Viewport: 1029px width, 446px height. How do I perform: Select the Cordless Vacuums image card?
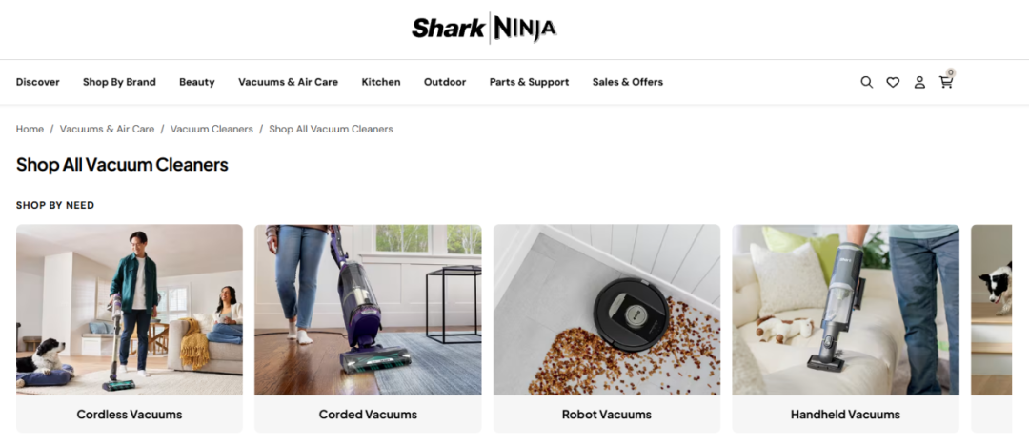point(130,329)
